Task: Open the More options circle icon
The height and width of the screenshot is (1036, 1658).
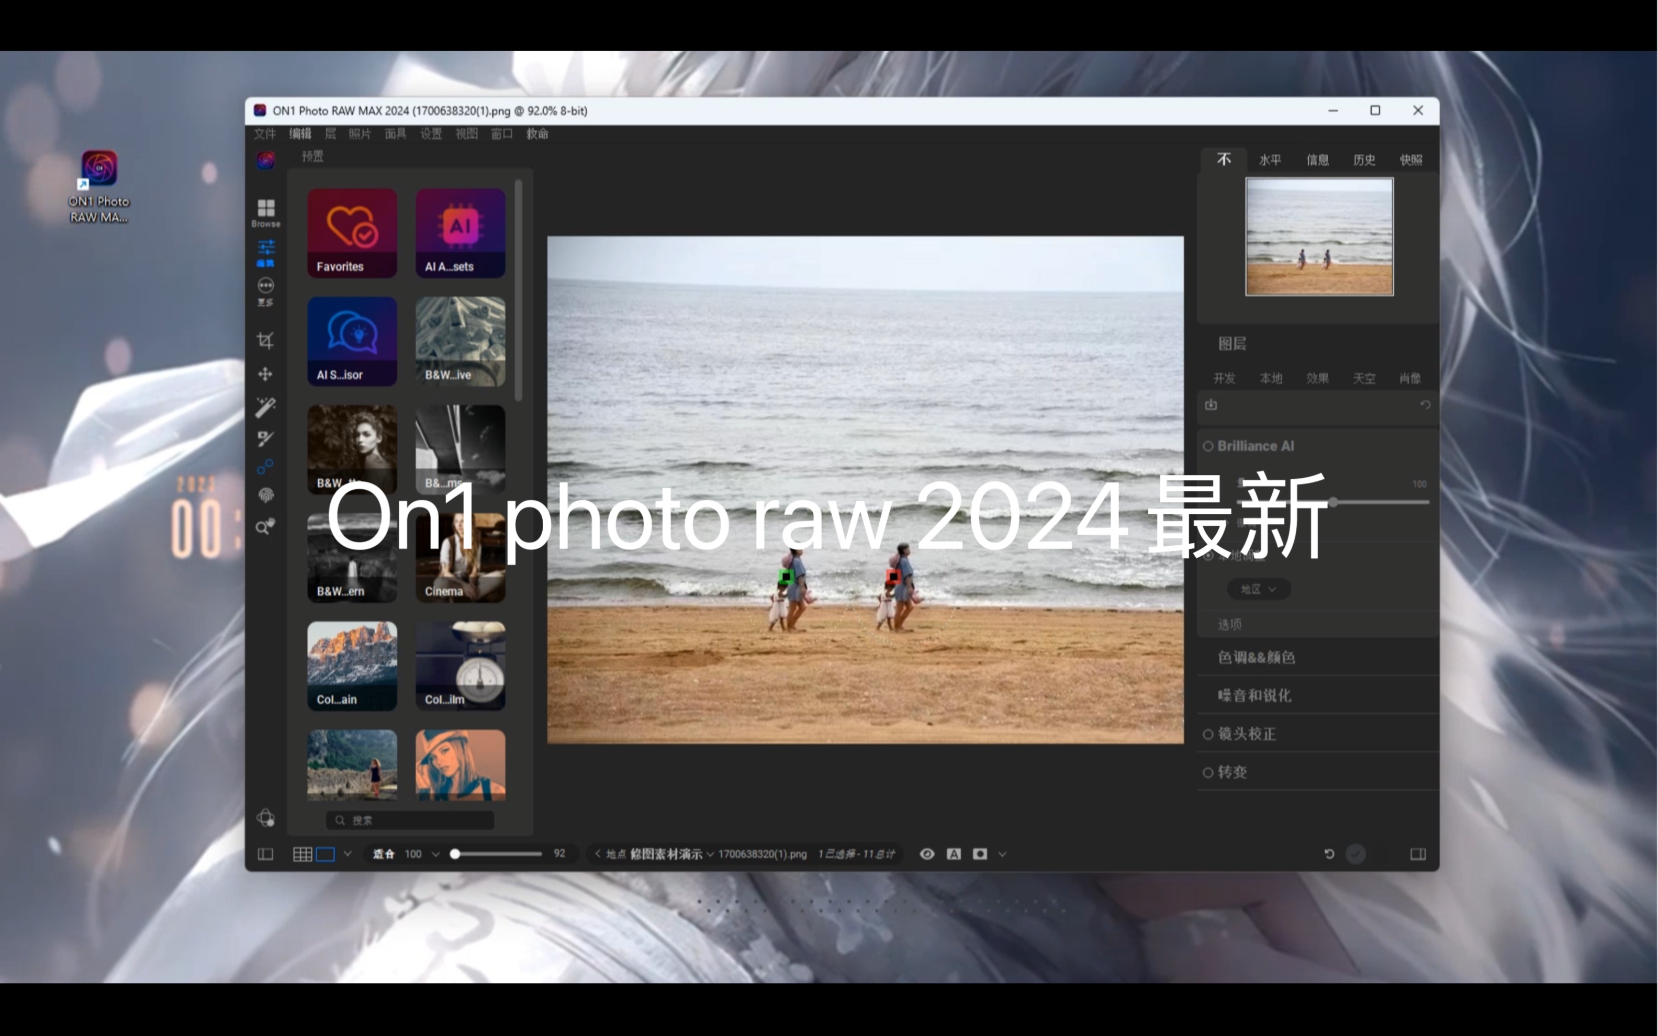Action: coord(266,291)
